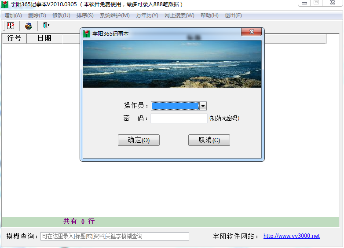Click the 共有 0 行 status text
Screen dimensions: 344x248
79,222
